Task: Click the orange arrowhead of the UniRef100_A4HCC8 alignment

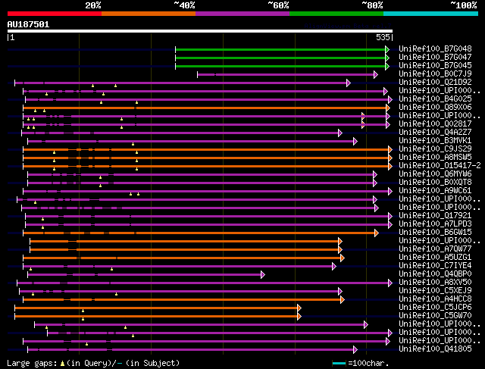Action: click(343, 300)
